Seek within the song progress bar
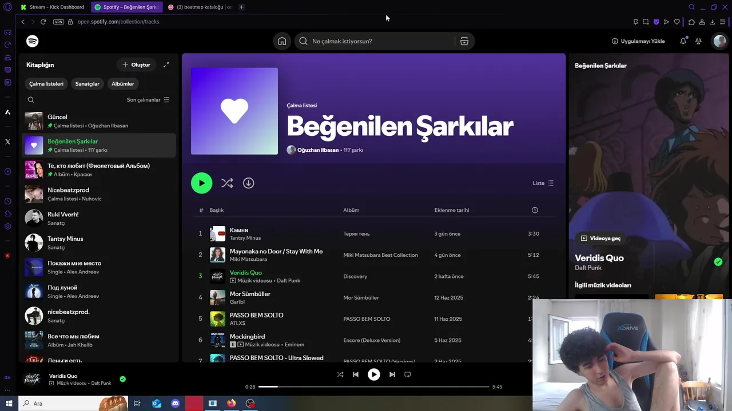This screenshot has height=411, width=732. click(x=374, y=386)
